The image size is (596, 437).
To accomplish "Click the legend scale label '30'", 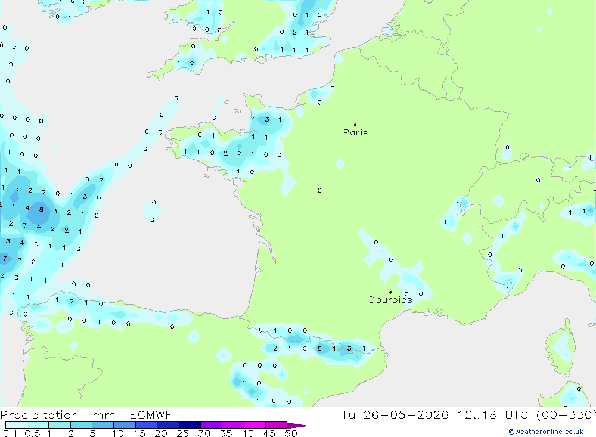I will coord(204,433).
